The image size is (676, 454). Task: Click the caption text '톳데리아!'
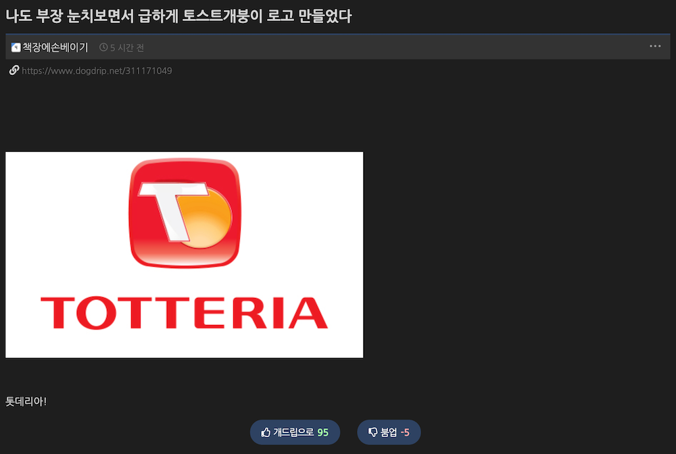pyautogui.click(x=26, y=401)
